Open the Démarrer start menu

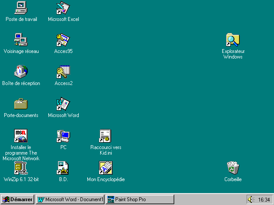pyautogui.click(x=18, y=199)
